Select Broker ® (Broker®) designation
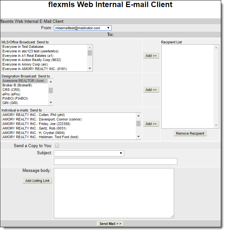This screenshot has width=226, height=232. pos(25,85)
